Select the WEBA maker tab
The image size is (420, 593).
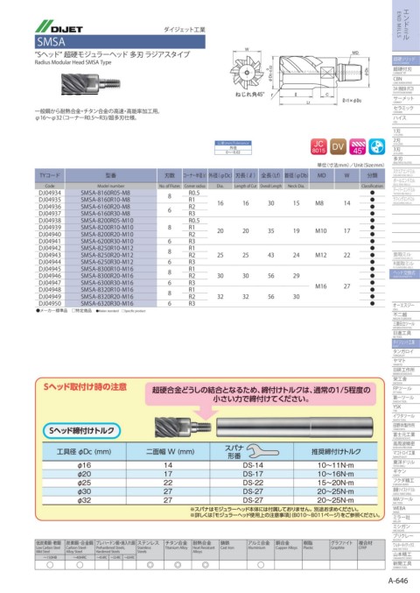[x=406, y=510]
